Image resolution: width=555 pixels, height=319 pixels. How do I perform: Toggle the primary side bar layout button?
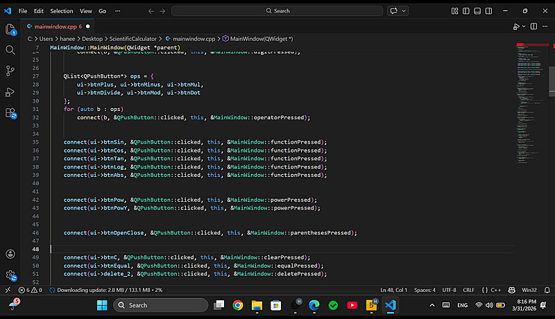point(467,11)
